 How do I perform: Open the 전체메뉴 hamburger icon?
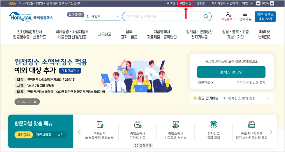click(x=245, y=14)
